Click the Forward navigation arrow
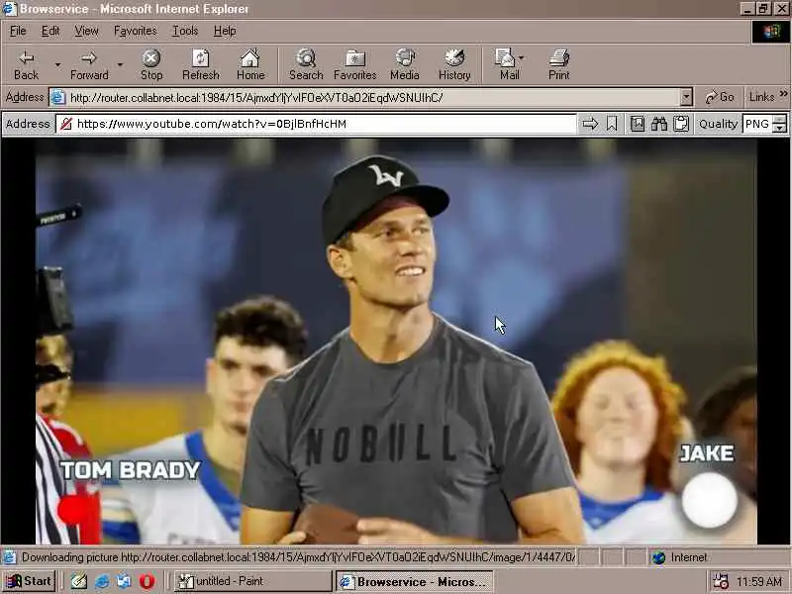This screenshot has height=594, width=792. 89,64
